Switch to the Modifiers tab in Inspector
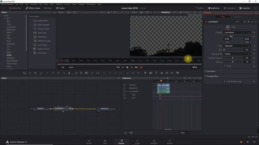This screenshot has width=259, height=145. pos(238,17)
